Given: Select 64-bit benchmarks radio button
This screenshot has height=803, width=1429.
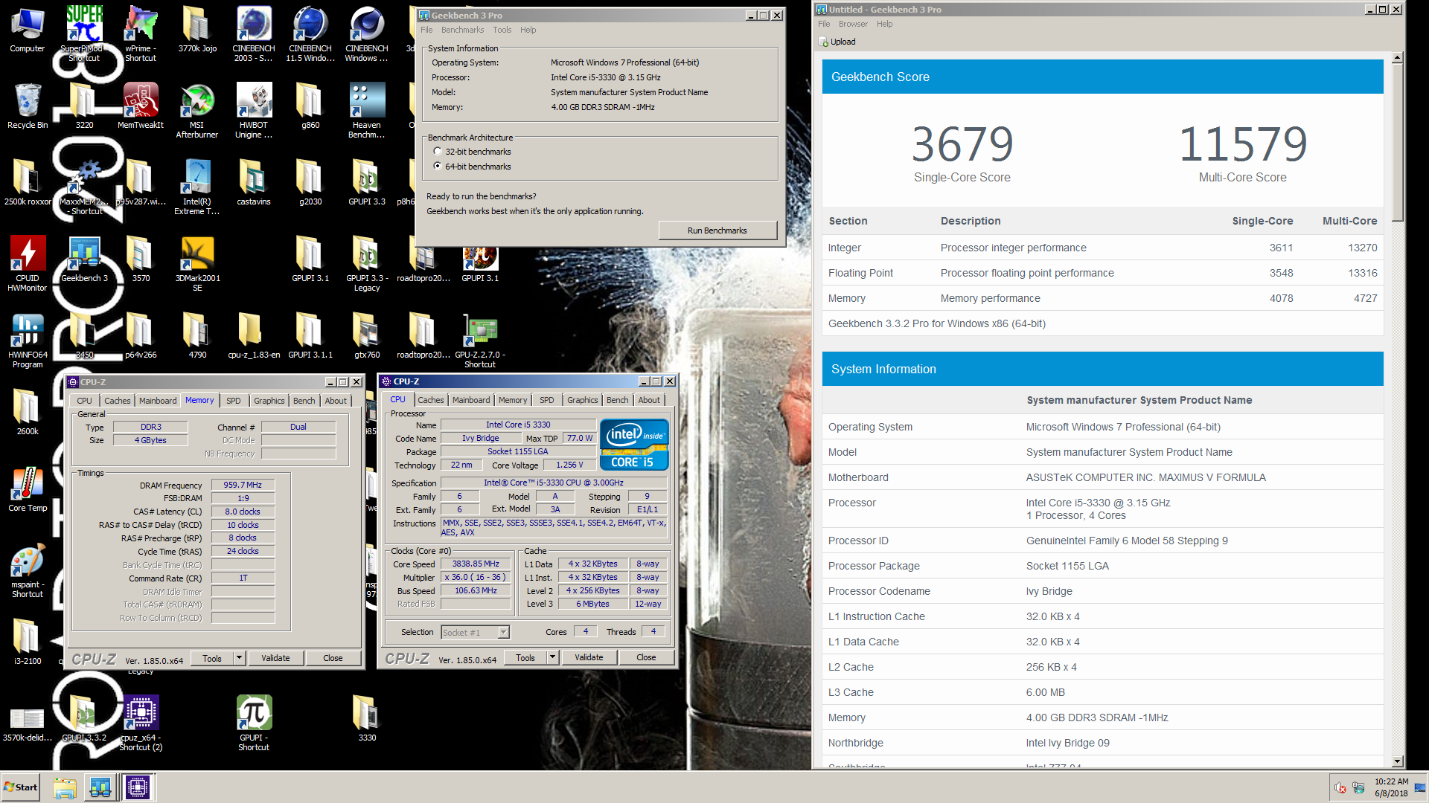Looking at the screenshot, I should pyautogui.click(x=438, y=166).
